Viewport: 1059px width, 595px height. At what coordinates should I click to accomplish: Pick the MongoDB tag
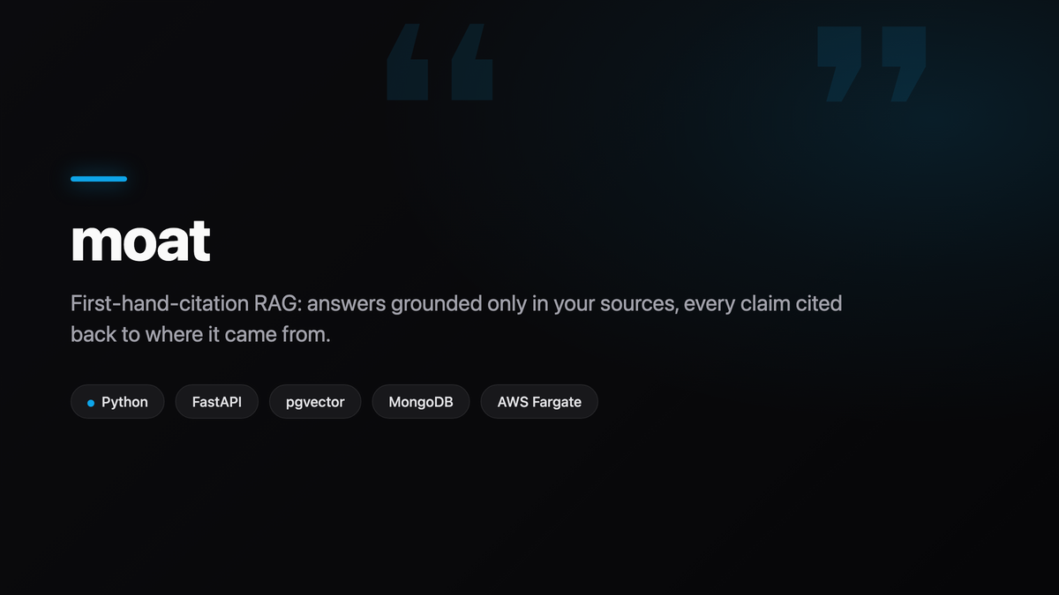click(x=421, y=402)
